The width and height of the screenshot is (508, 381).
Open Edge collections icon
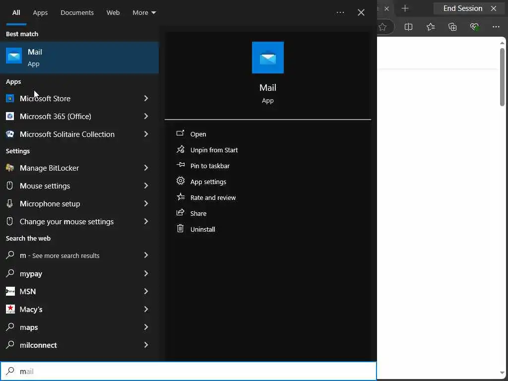[452, 27]
